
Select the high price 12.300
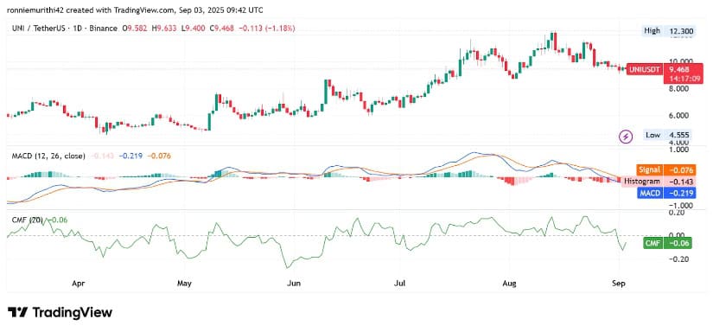point(681,31)
